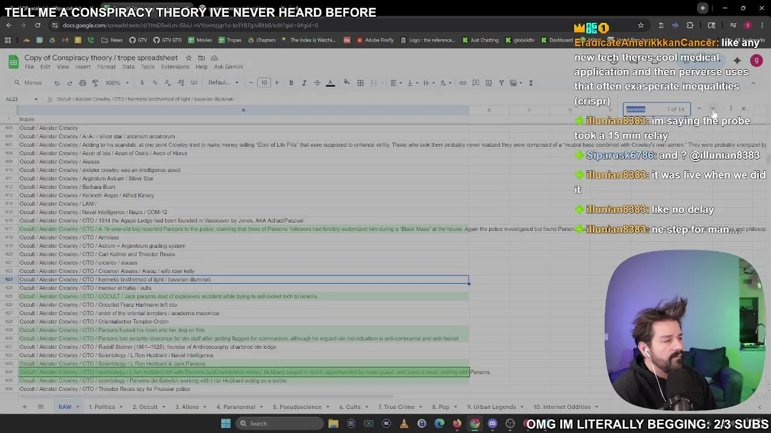Open the RAW tab dropdown arrow
This screenshot has width=771, height=433.
pos(78,407)
